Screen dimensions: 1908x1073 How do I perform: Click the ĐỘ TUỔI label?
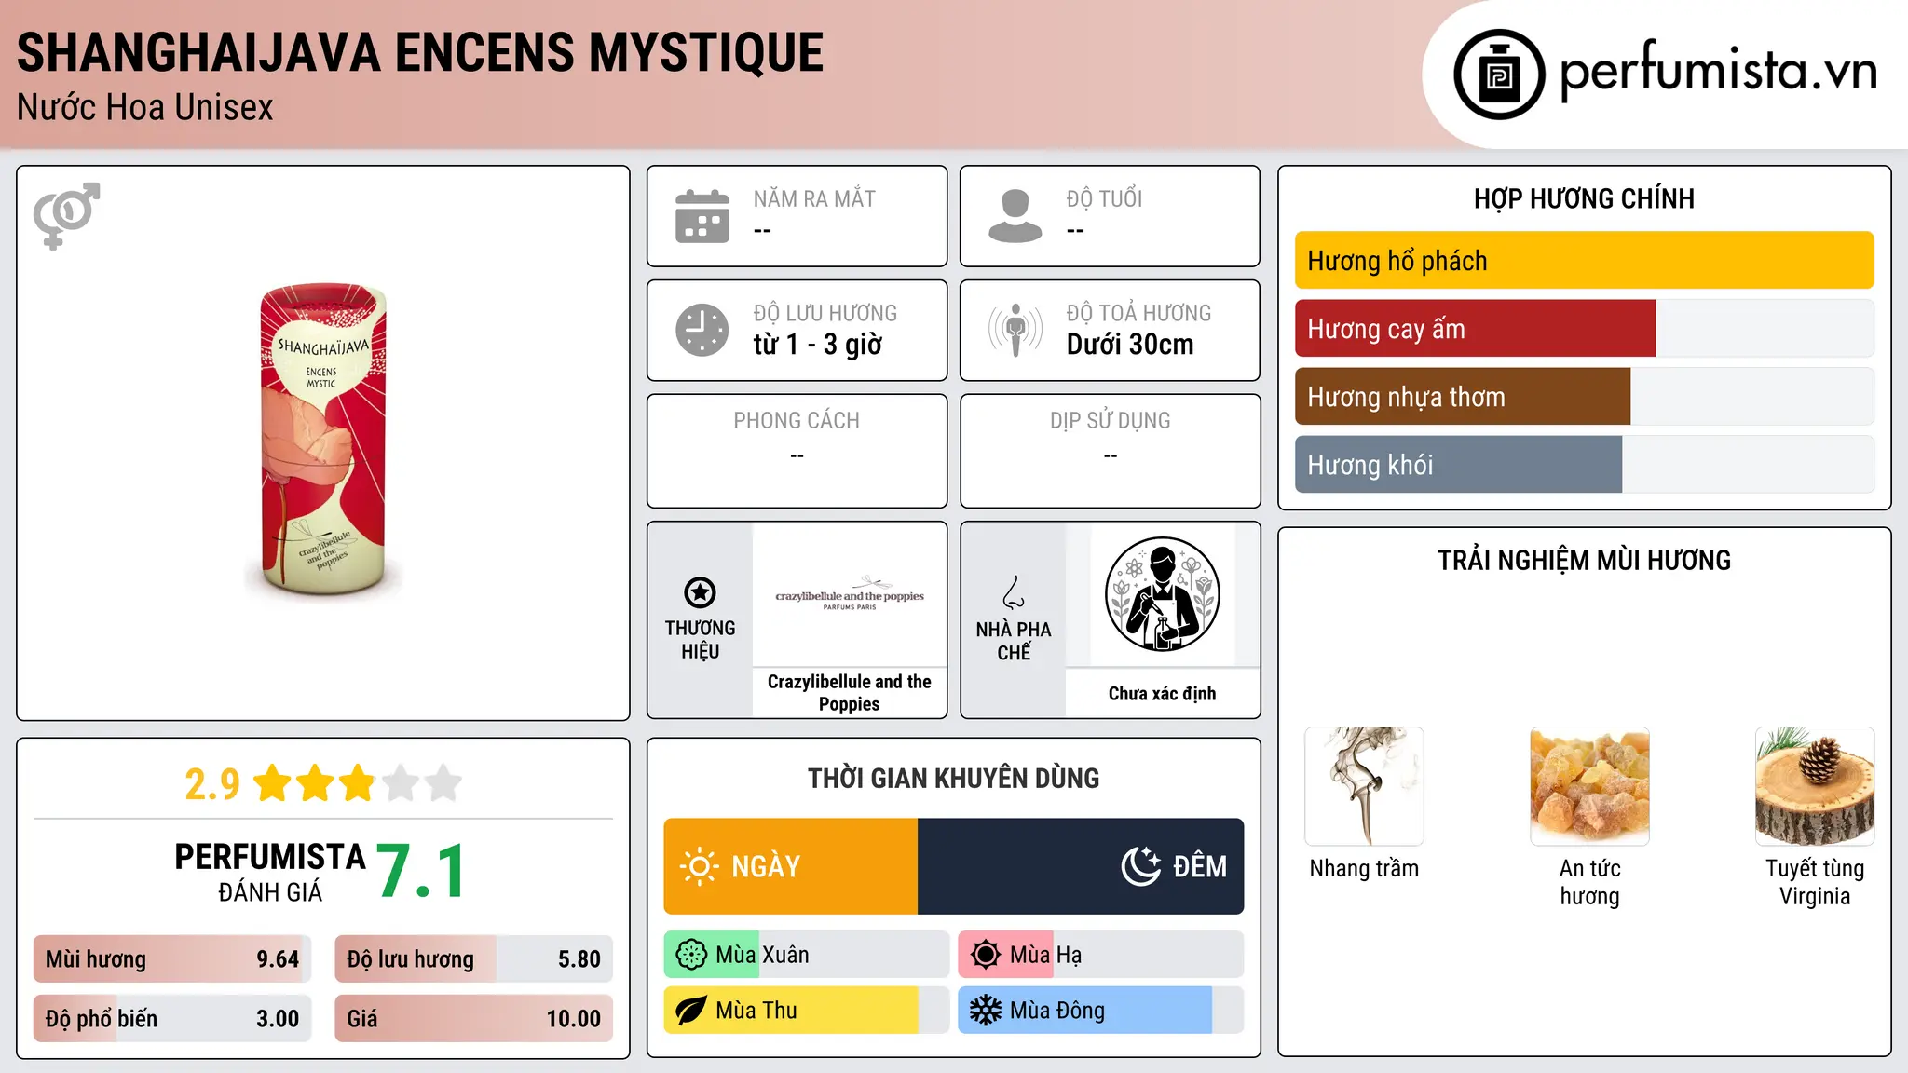[x=1104, y=199]
